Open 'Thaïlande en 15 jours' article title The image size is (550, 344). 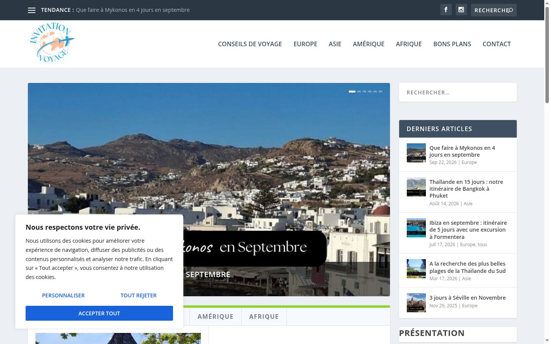[x=466, y=189]
